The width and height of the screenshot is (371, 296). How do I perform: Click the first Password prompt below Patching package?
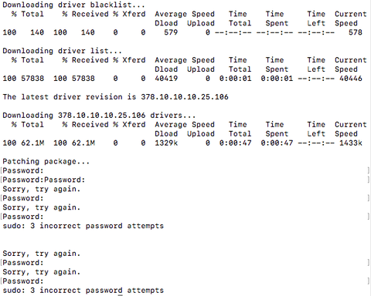[x=23, y=170]
